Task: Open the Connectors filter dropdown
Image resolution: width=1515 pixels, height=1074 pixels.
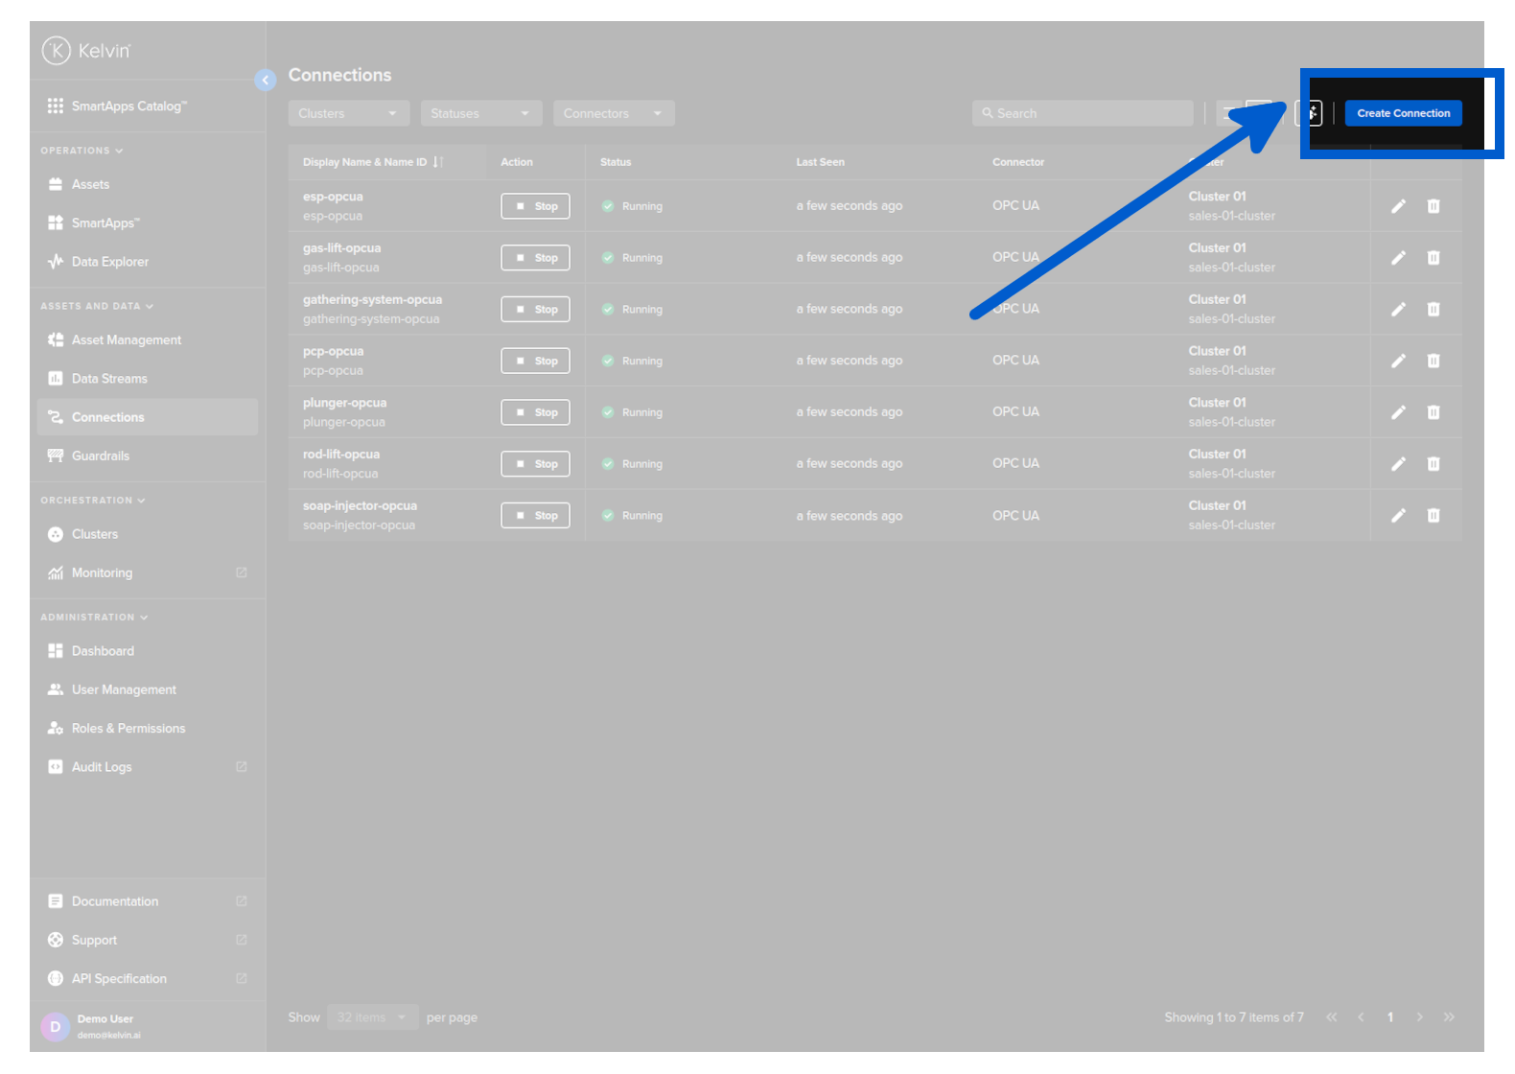Action: tap(614, 113)
